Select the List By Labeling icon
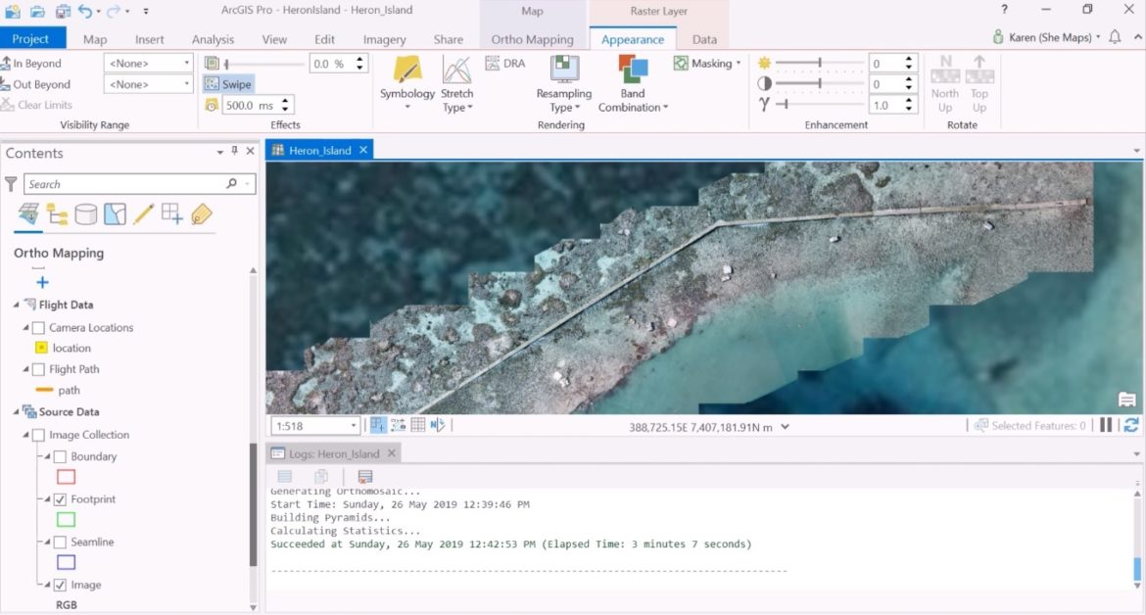 click(x=201, y=214)
